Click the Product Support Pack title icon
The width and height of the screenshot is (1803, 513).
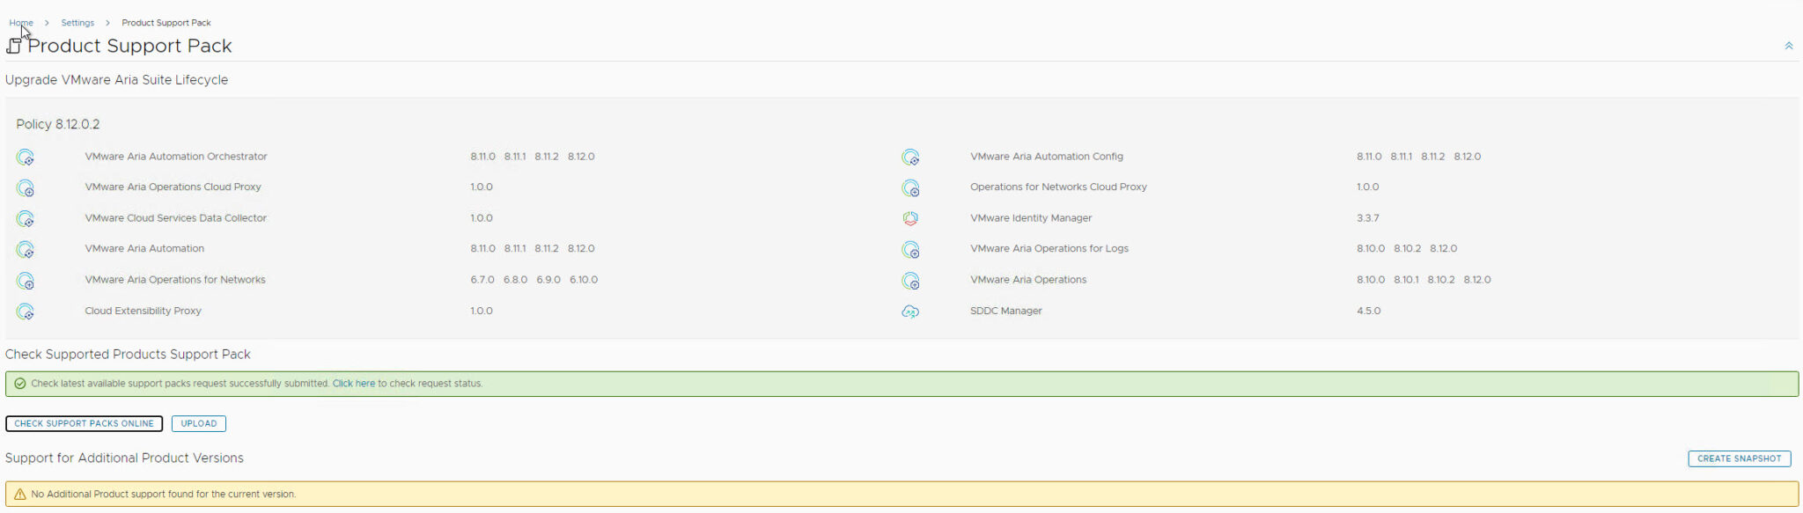click(13, 46)
